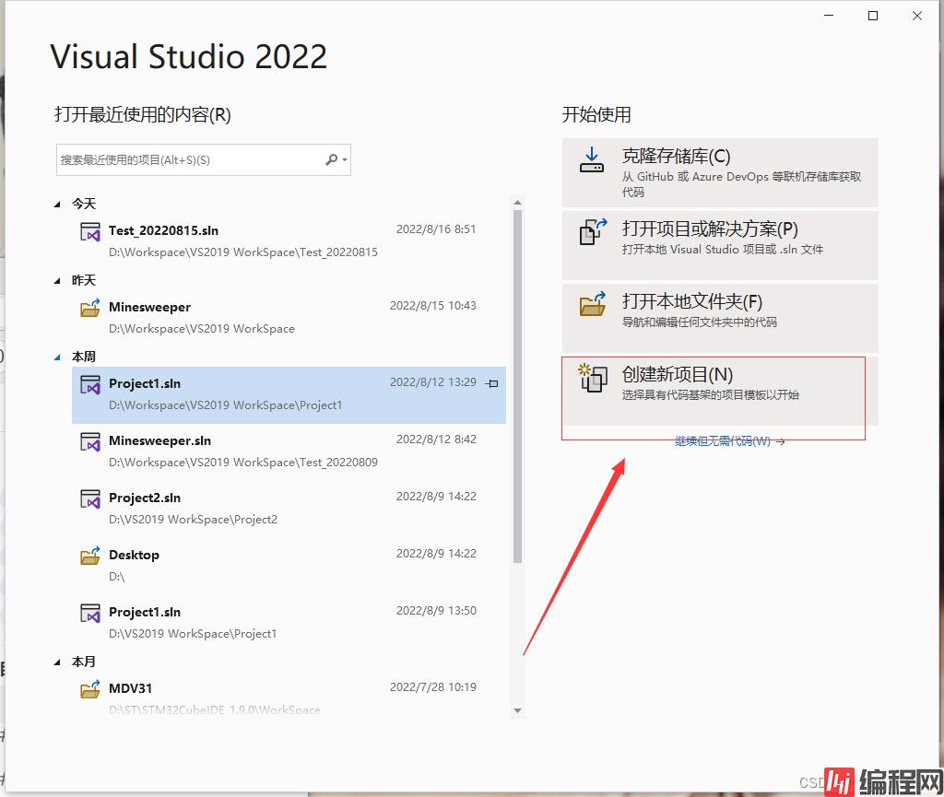Click the Open local folder icon
The image size is (944, 797).
pyautogui.click(x=592, y=304)
